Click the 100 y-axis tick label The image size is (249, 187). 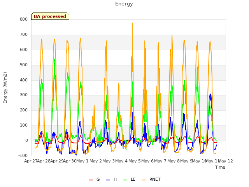tap(24, 125)
